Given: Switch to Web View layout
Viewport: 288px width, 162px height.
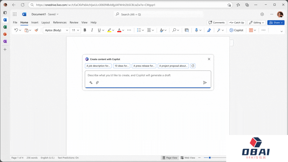Looking at the screenshot, I should pos(188,158).
